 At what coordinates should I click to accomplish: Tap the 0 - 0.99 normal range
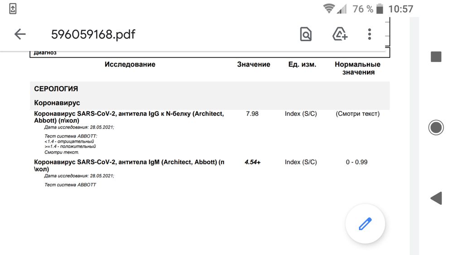click(357, 162)
